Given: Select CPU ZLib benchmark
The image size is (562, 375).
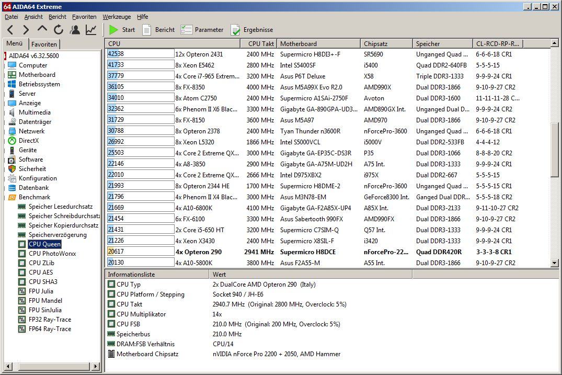Looking at the screenshot, I should click(x=42, y=263).
